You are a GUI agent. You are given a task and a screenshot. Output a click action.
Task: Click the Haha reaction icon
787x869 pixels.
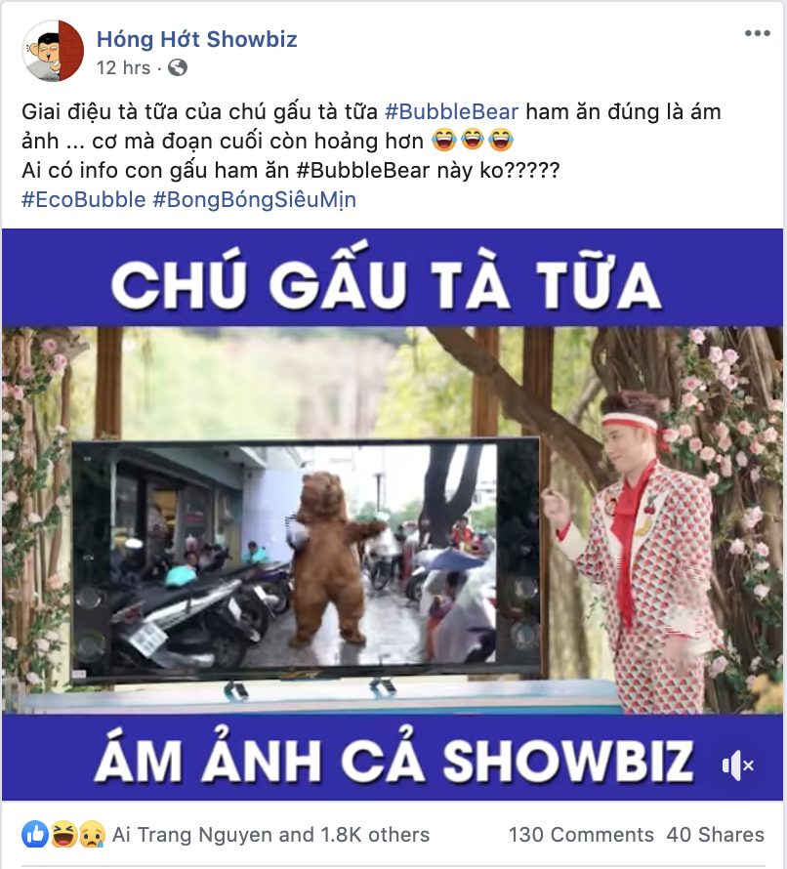tap(63, 834)
